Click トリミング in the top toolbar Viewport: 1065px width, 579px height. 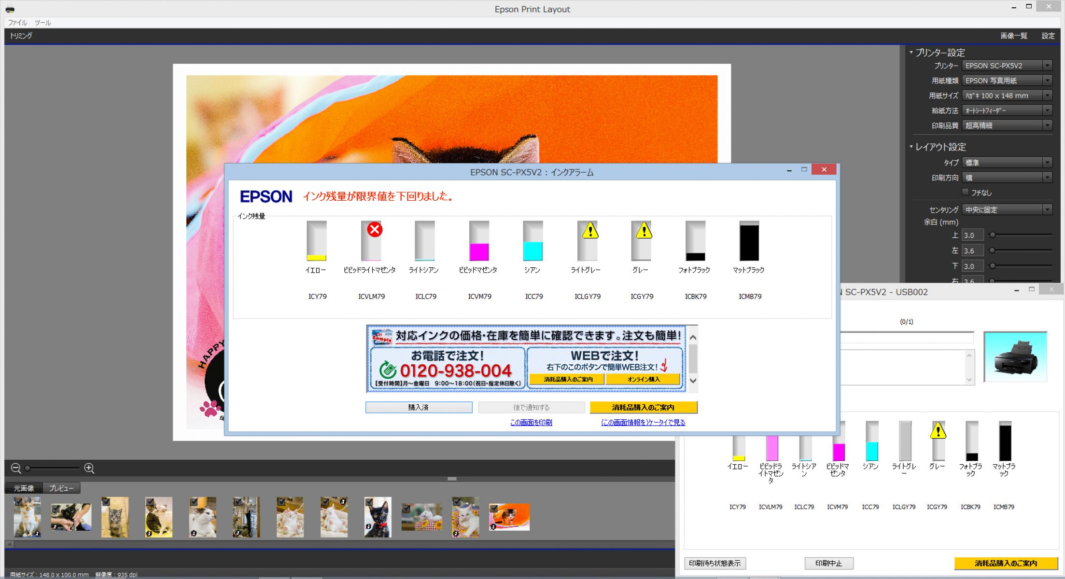[x=21, y=36]
